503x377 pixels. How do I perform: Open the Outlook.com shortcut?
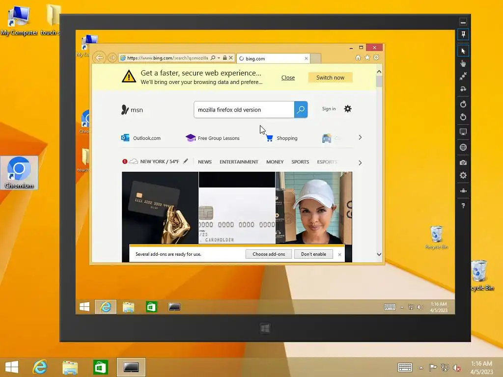click(141, 138)
